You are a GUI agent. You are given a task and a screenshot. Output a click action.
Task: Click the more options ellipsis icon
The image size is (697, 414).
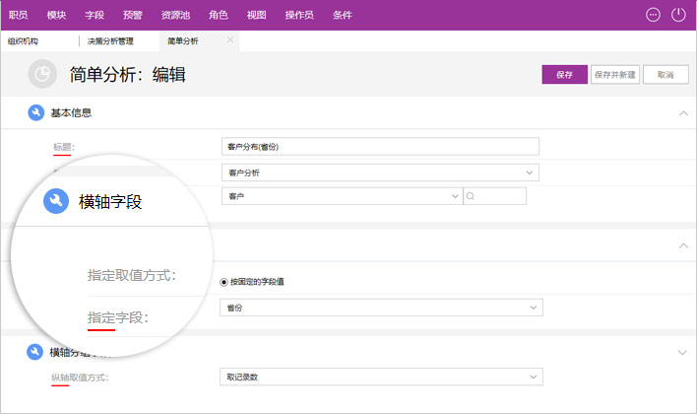point(653,15)
